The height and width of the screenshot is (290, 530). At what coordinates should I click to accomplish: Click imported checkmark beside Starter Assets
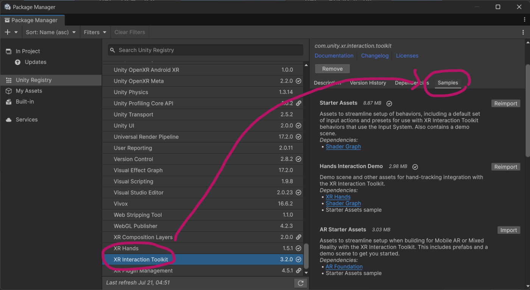[389, 103]
